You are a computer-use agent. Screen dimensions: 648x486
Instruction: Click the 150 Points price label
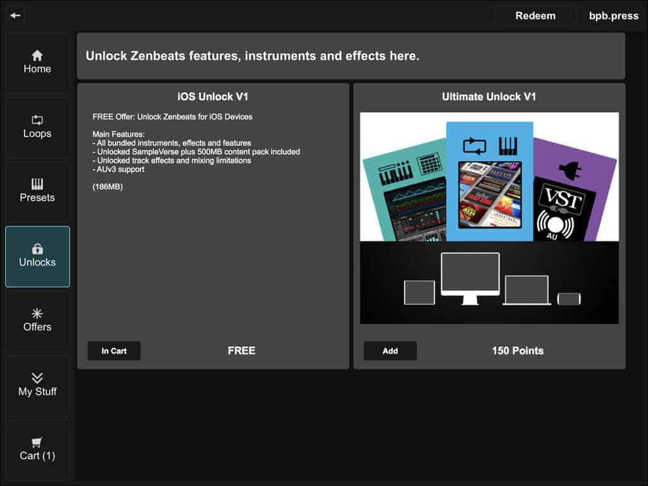click(x=517, y=351)
